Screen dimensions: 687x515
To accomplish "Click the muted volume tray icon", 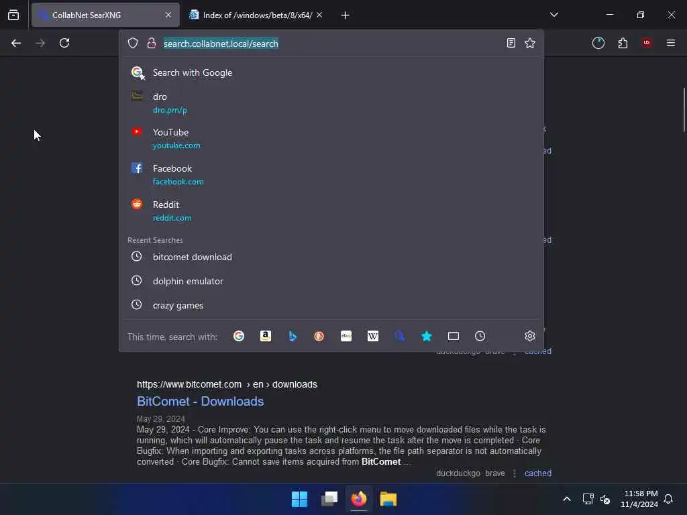I will pyautogui.click(x=606, y=499).
